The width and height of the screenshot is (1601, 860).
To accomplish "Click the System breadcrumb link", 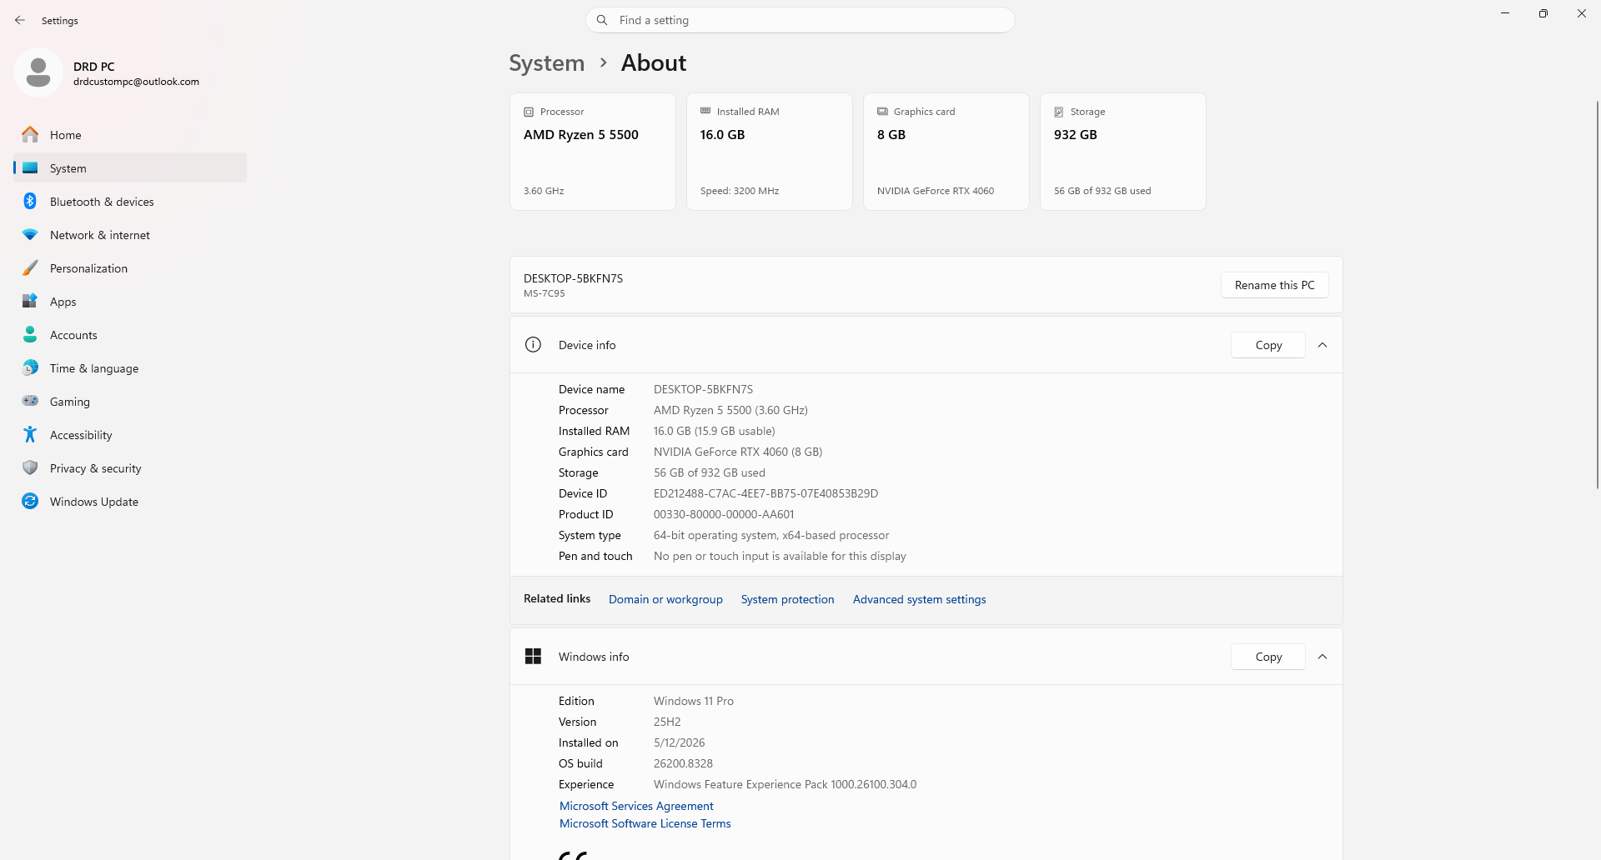I will [547, 63].
